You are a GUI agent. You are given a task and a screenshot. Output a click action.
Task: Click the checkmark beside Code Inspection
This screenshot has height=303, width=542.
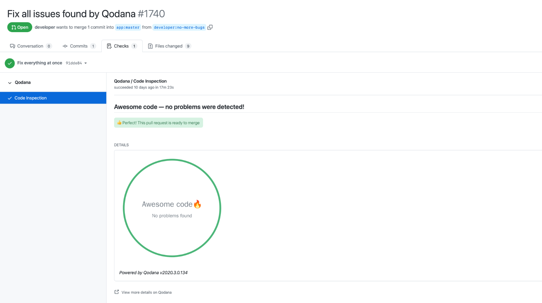pos(9,98)
